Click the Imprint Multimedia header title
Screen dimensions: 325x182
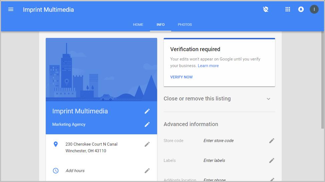click(48, 10)
